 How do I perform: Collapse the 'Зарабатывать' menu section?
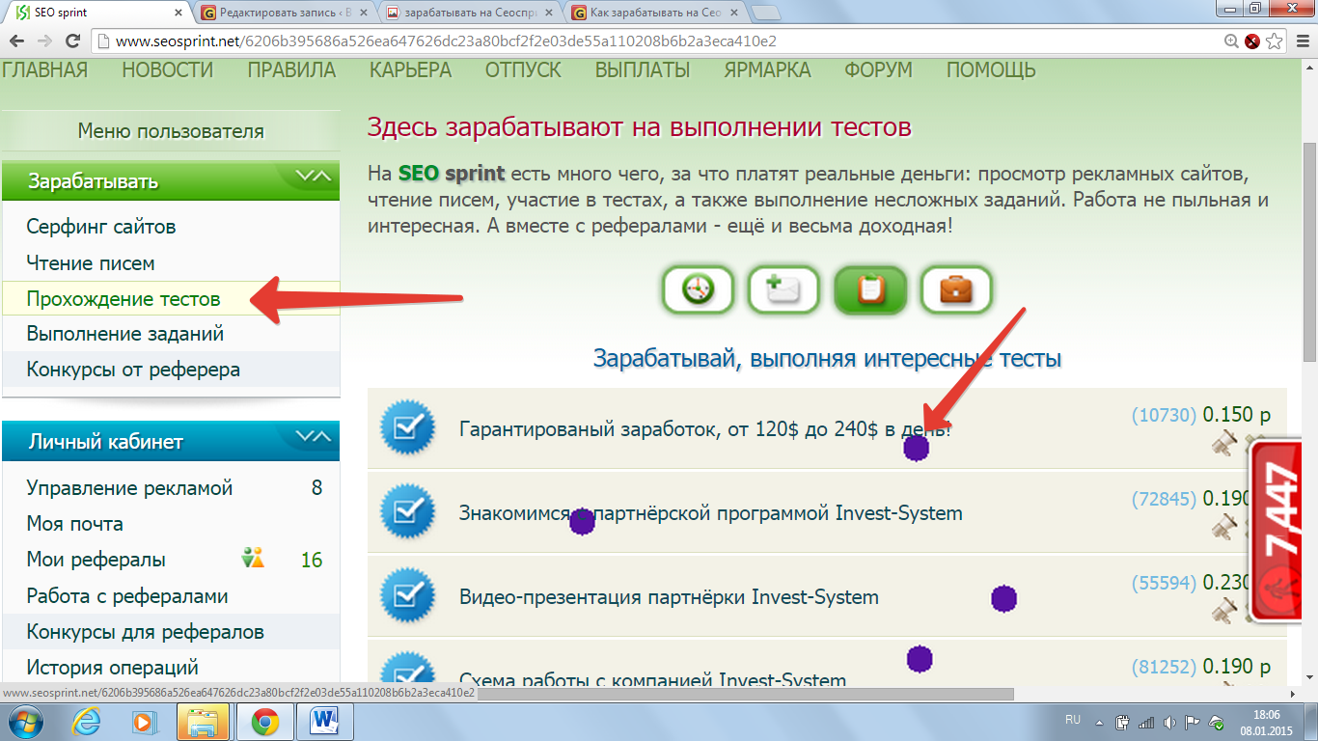tap(313, 177)
